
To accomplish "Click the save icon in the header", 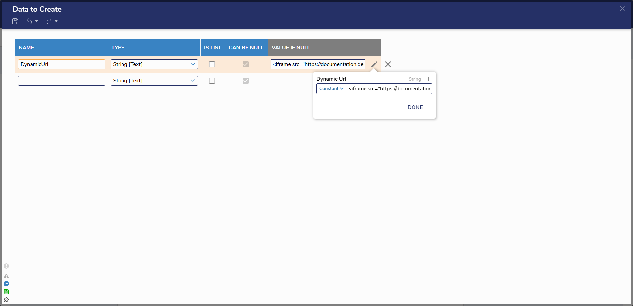I will click(15, 21).
